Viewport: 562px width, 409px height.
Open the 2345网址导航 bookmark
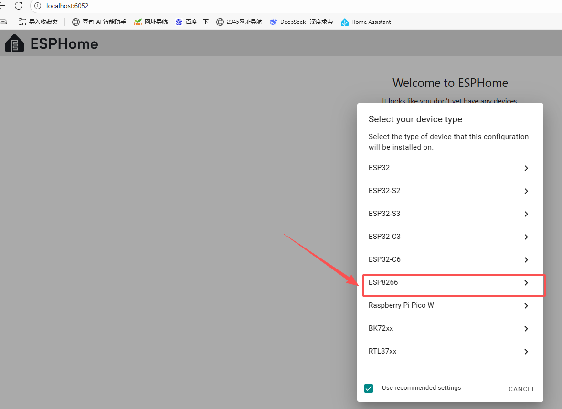239,22
